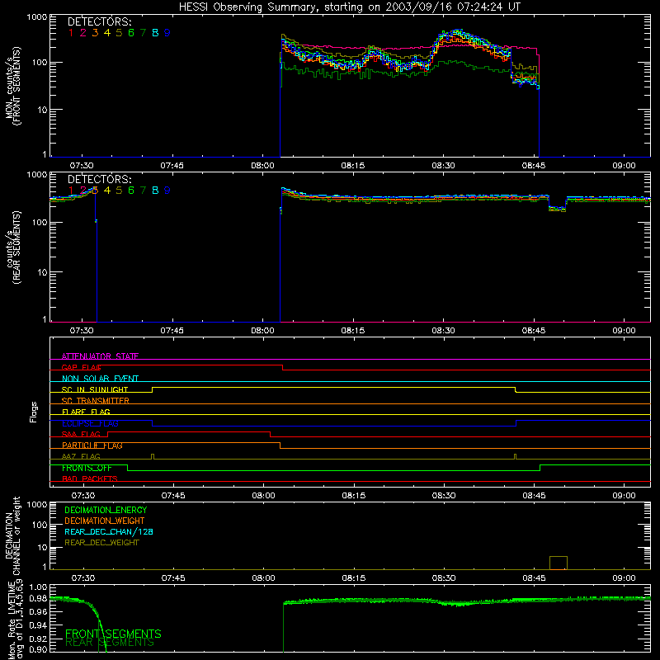
Task: Click REAR_DEC_WEIGHT square pulse after 08:45
Action: (x=559, y=563)
